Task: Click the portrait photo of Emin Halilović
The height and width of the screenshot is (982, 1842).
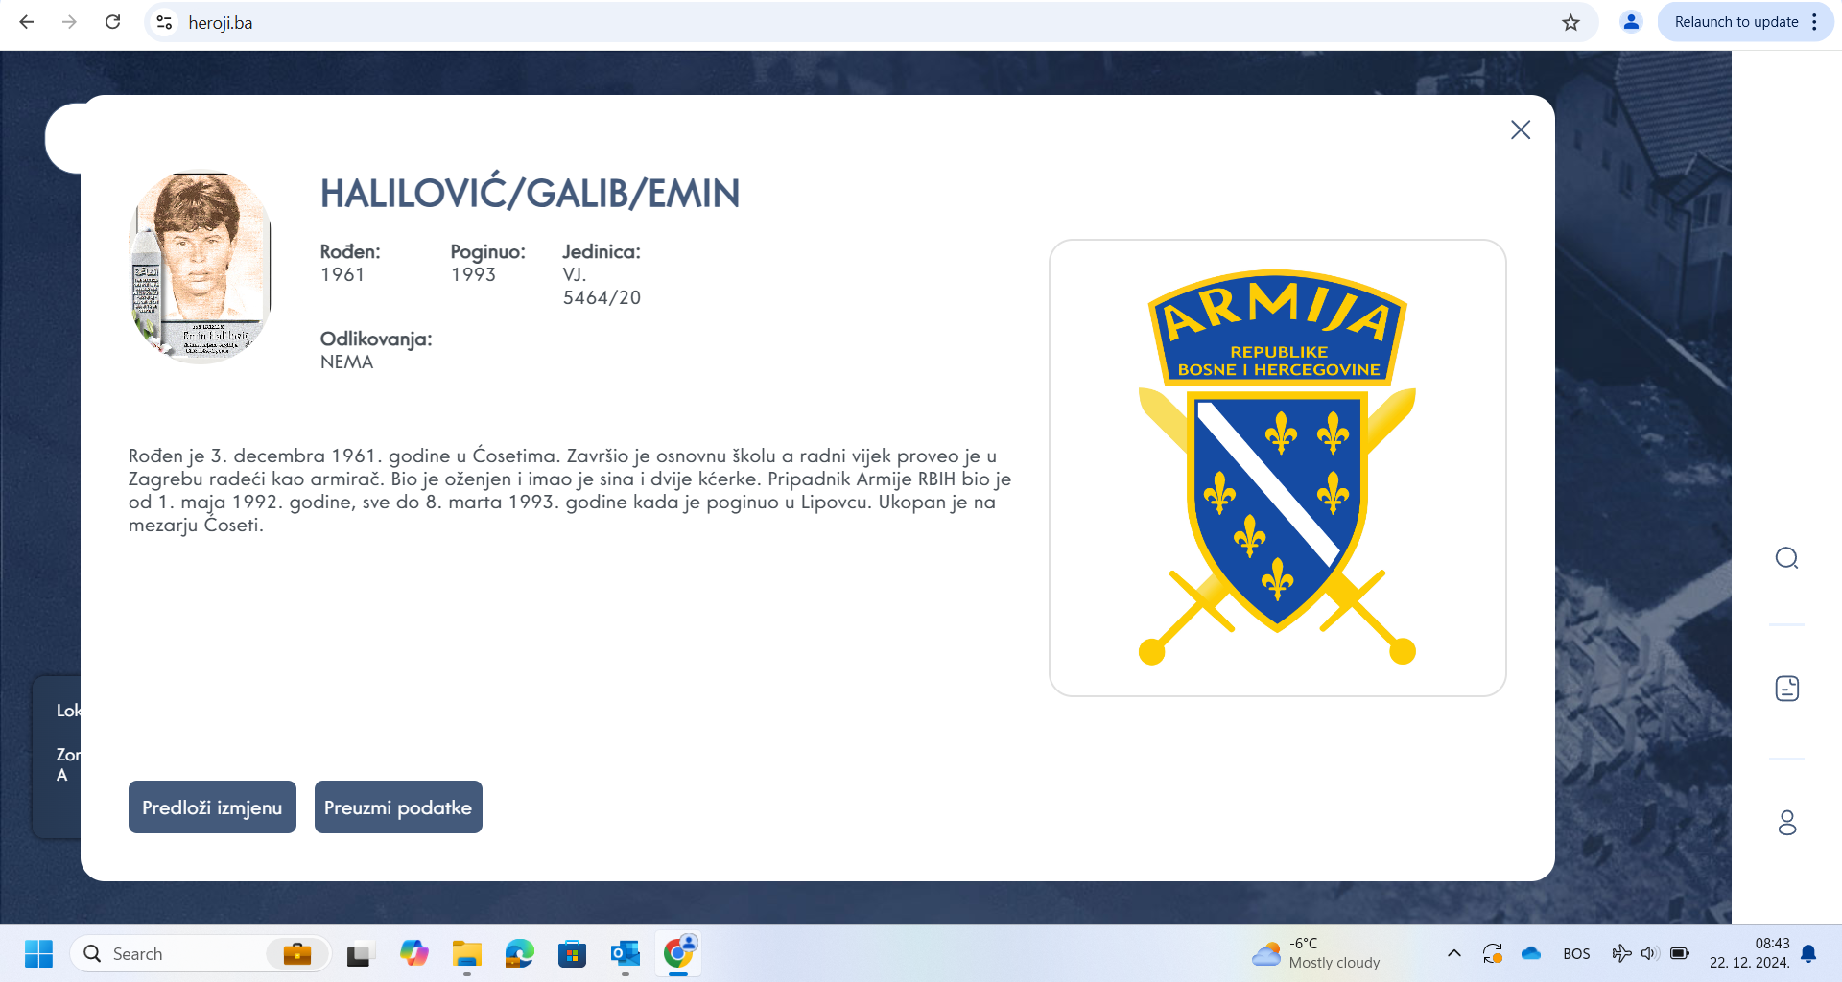Action: click(x=201, y=268)
